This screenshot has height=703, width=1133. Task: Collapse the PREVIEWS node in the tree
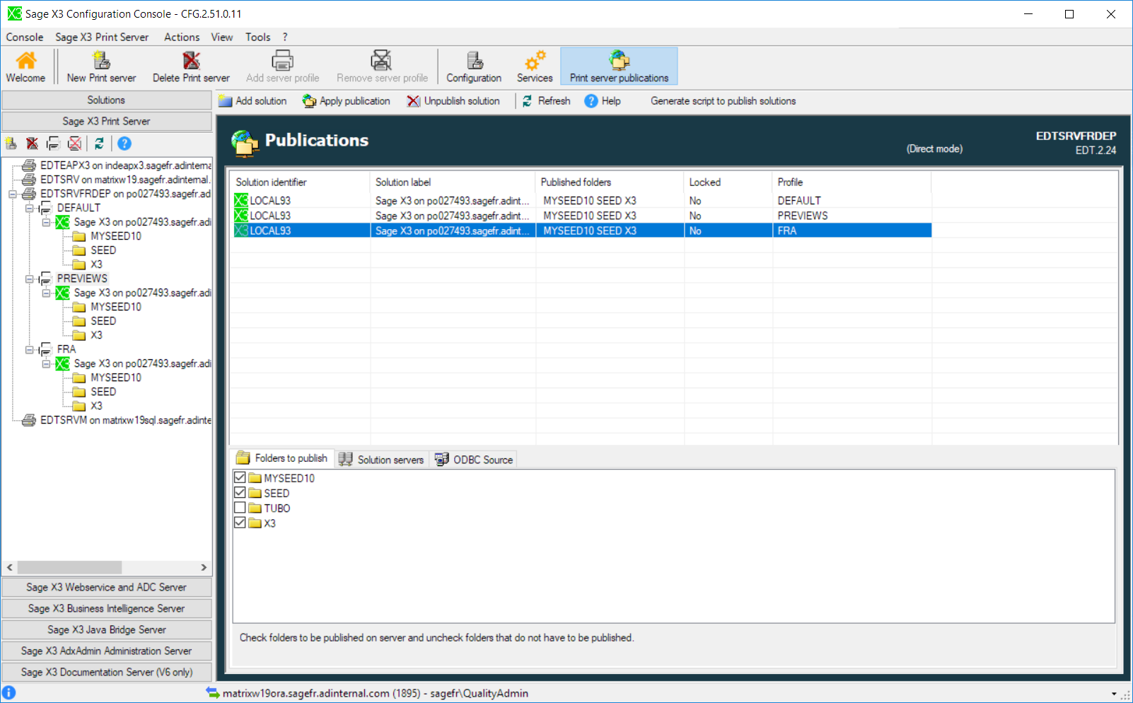[30, 278]
